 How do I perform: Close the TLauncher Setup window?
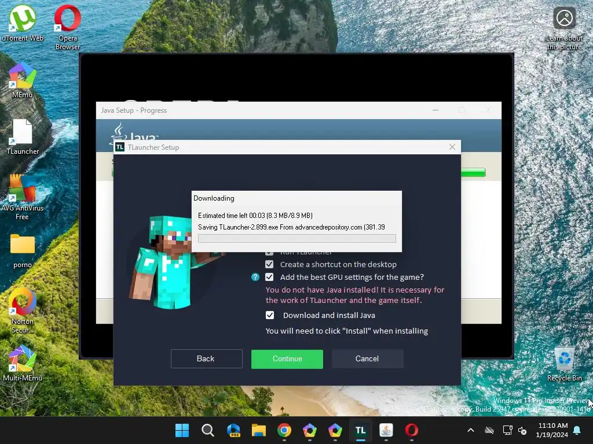coord(452,147)
